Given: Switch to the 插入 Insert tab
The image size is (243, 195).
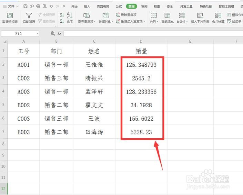Looking at the screenshot, I should [87, 6].
